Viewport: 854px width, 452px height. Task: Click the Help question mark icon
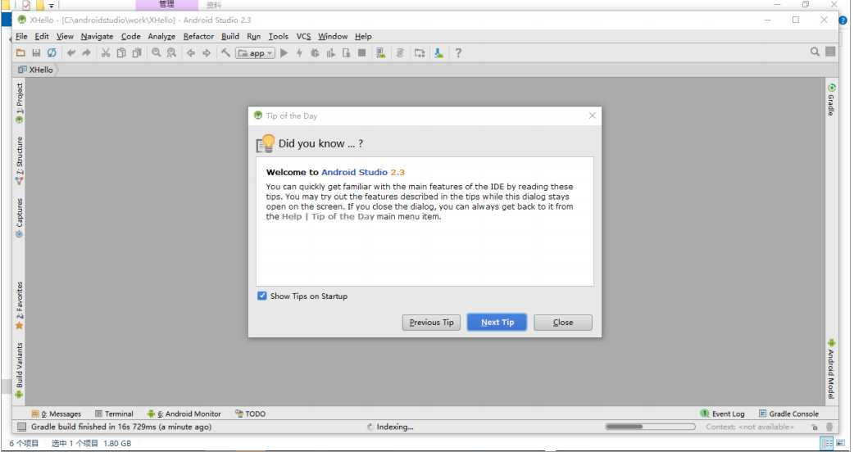458,52
